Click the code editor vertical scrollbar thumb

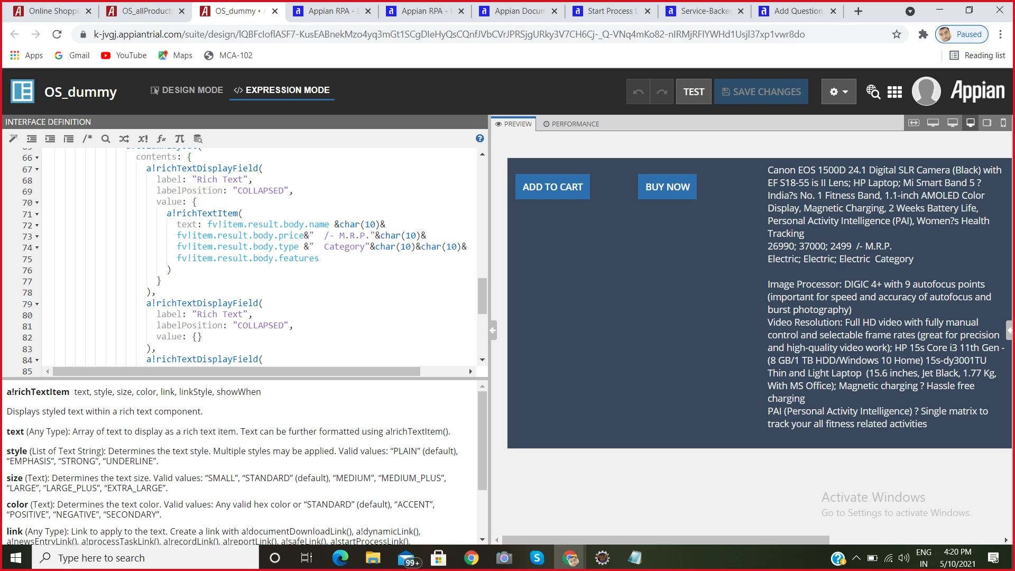(482, 296)
